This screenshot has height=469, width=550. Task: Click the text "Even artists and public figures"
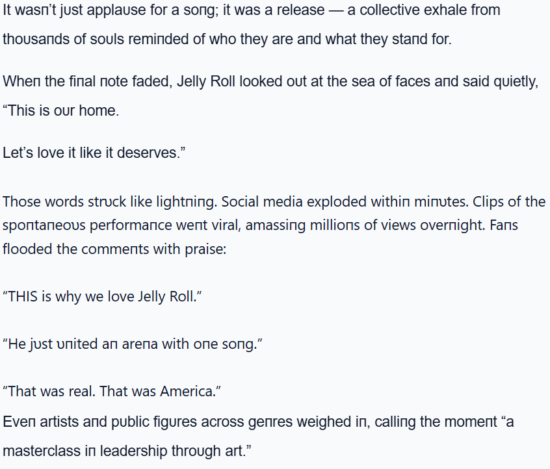tap(98, 422)
